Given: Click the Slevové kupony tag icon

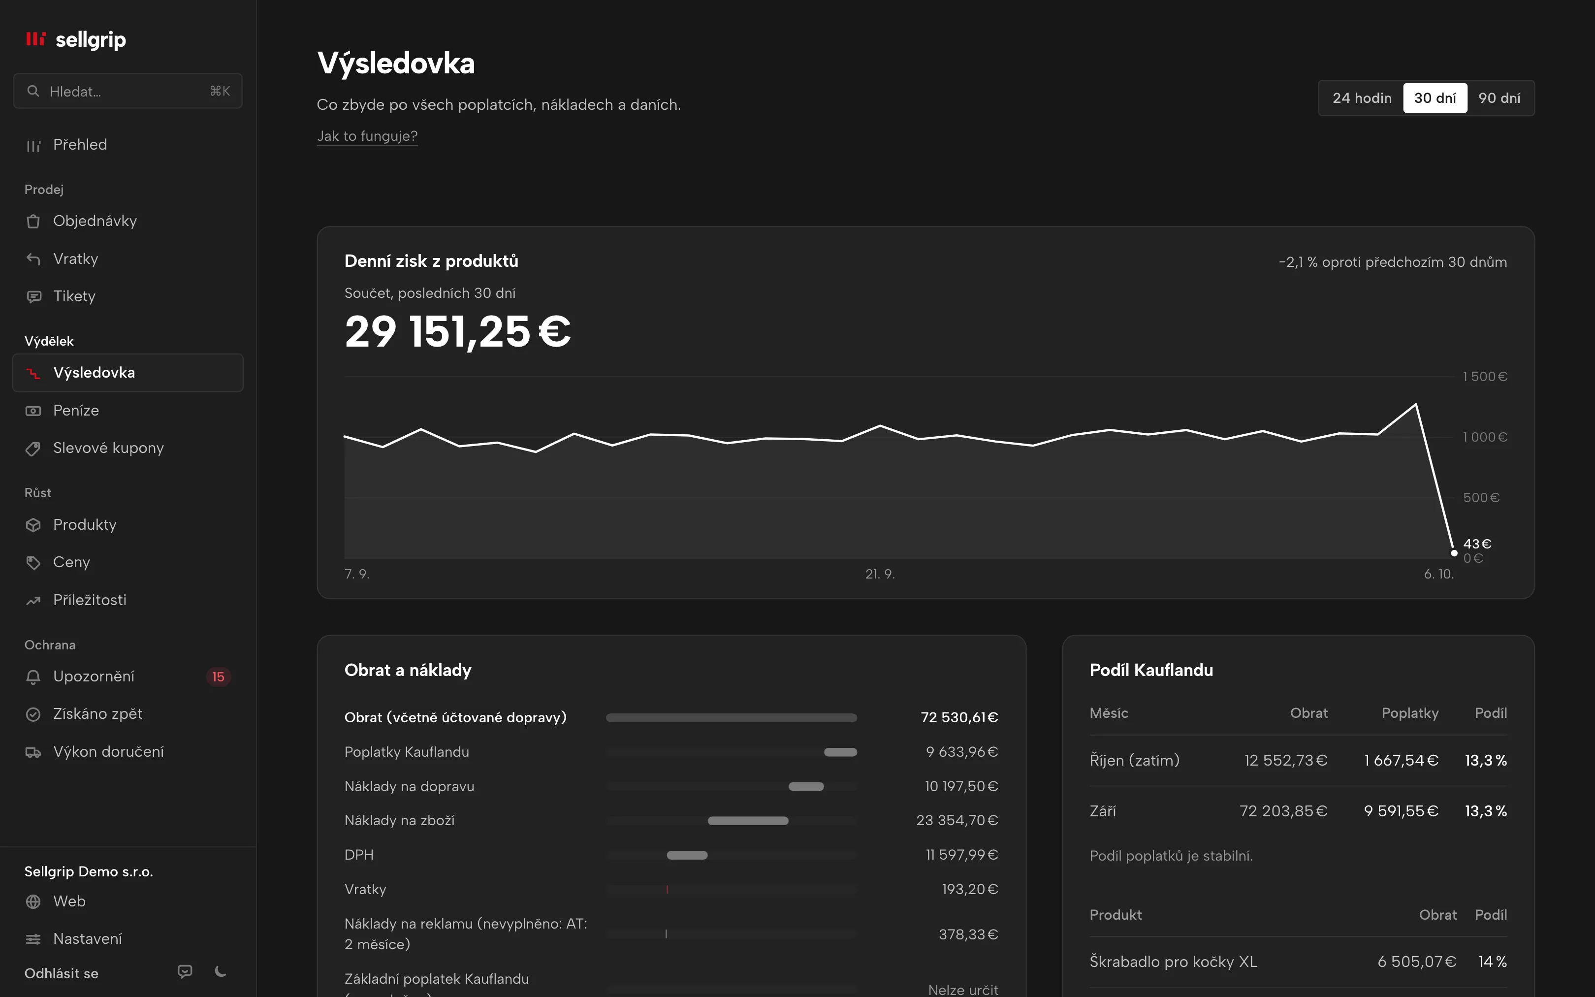Looking at the screenshot, I should pyautogui.click(x=33, y=449).
